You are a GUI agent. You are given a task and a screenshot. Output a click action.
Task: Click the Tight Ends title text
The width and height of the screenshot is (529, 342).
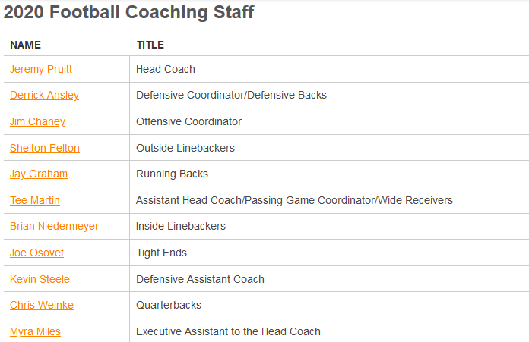(161, 253)
